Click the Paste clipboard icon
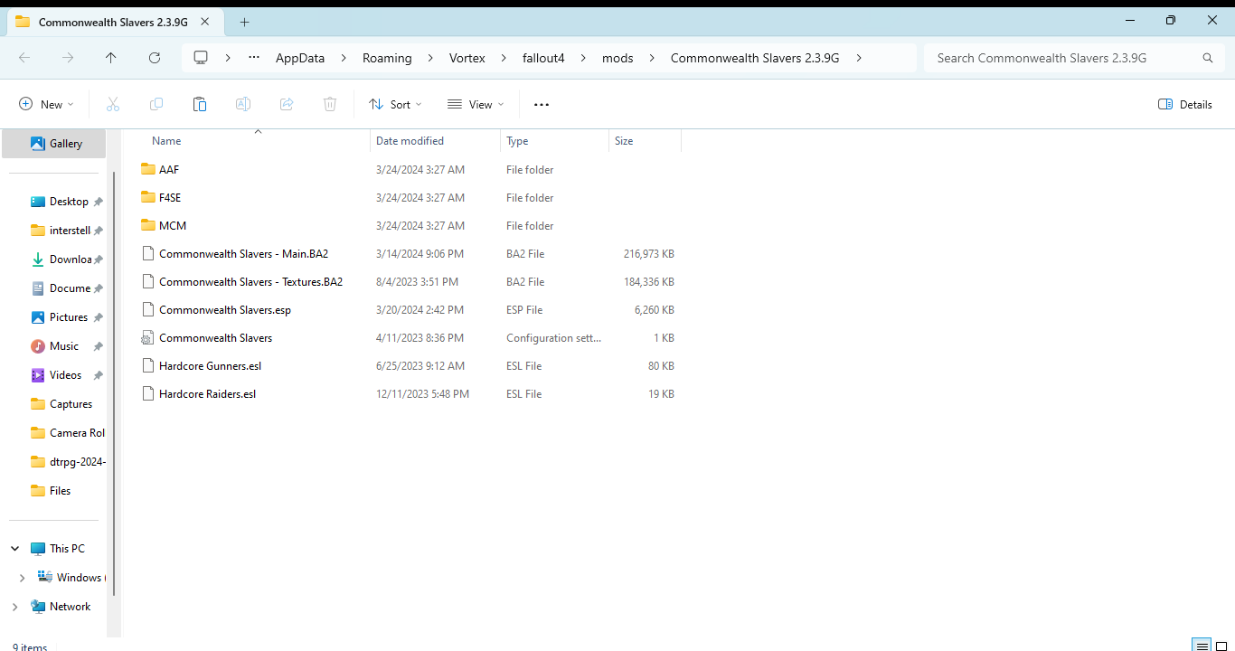Screen dimensions: 1235x651 pos(200,105)
